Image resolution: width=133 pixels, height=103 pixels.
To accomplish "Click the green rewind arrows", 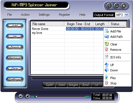I will pyautogui.click(x=32, y=97).
